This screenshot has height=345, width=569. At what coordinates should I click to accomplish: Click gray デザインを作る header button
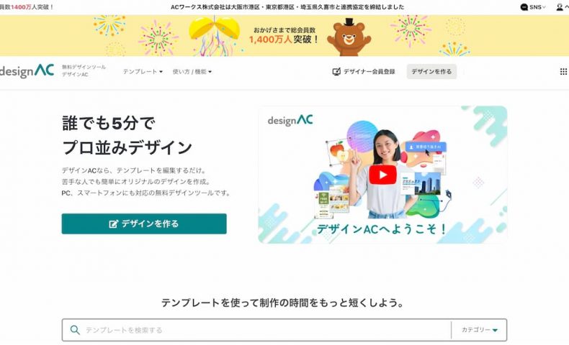[x=431, y=71]
